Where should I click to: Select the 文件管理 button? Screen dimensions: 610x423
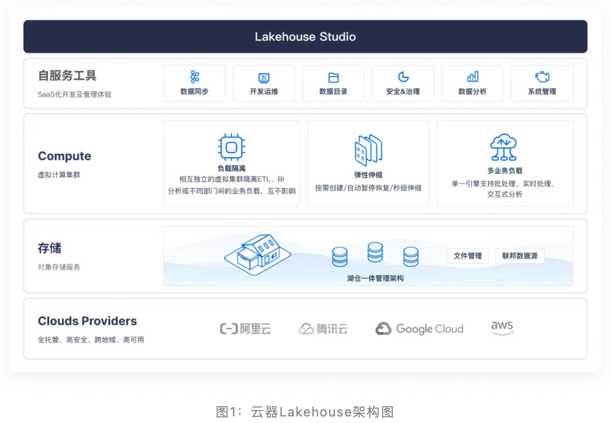coord(468,256)
